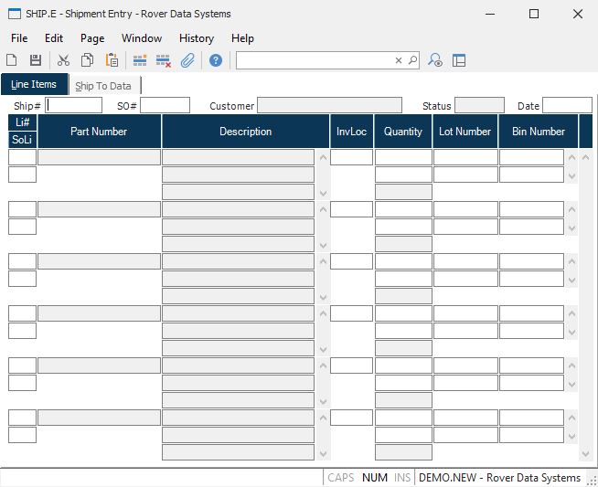598x487 pixels.
Task: Open the History menu
Action: click(196, 38)
